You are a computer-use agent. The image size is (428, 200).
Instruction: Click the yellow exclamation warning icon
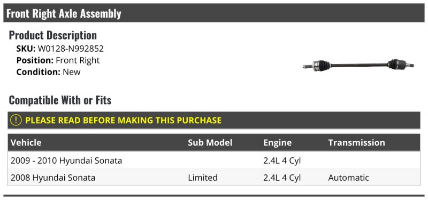point(16,120)
